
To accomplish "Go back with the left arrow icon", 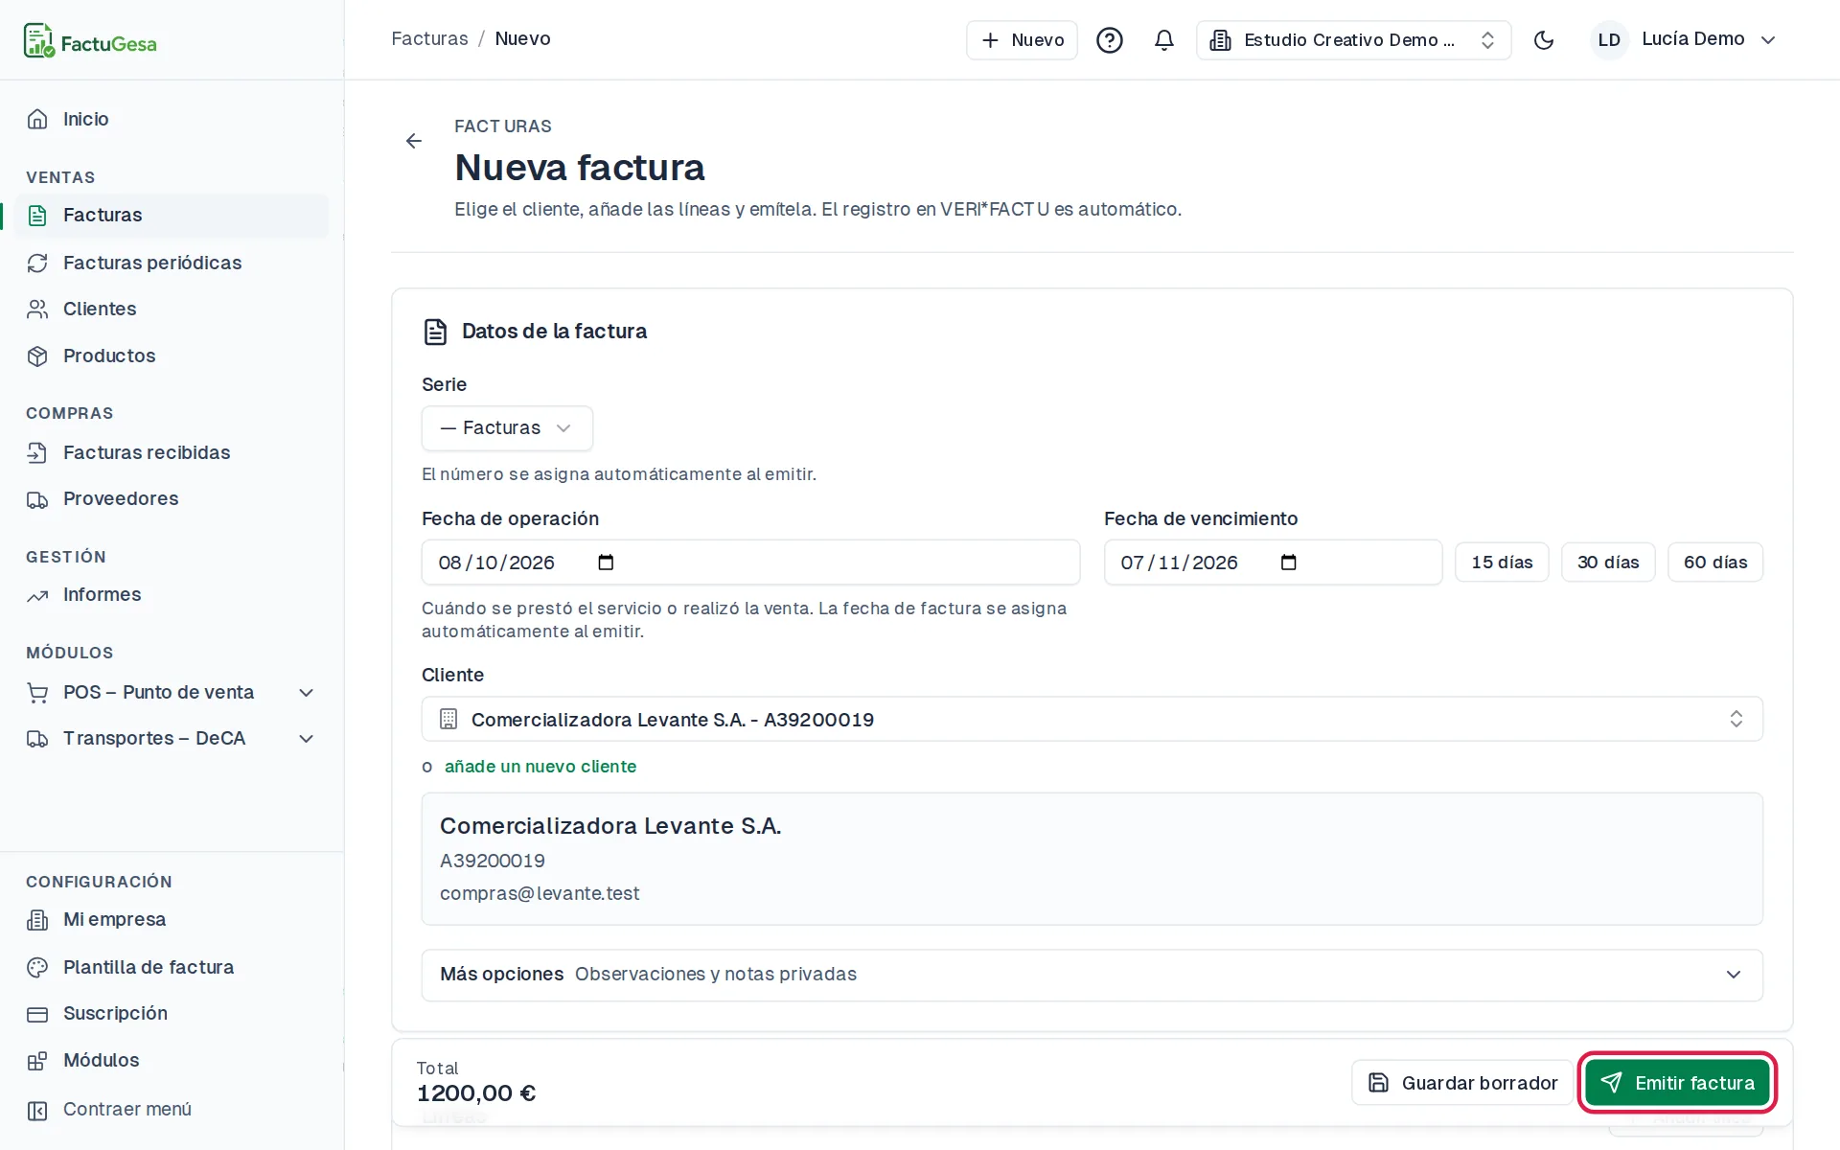I will click(x=414, y=141).
